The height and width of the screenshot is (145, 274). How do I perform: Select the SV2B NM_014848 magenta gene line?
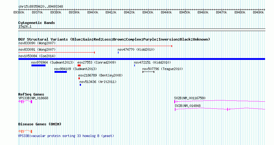tap(220, 109)
